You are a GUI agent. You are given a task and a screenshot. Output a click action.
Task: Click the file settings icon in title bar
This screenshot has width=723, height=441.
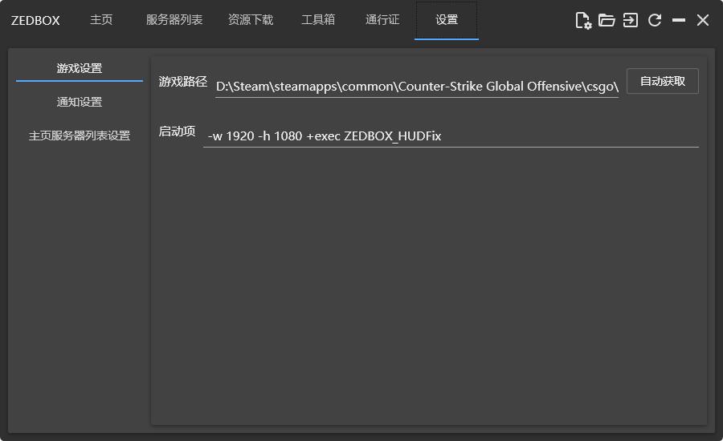point(583,20)
